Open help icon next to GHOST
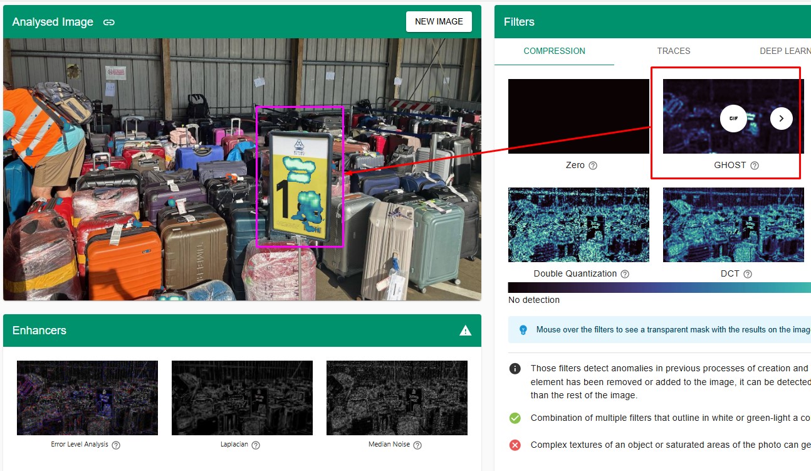 click(x=755, y=166)
